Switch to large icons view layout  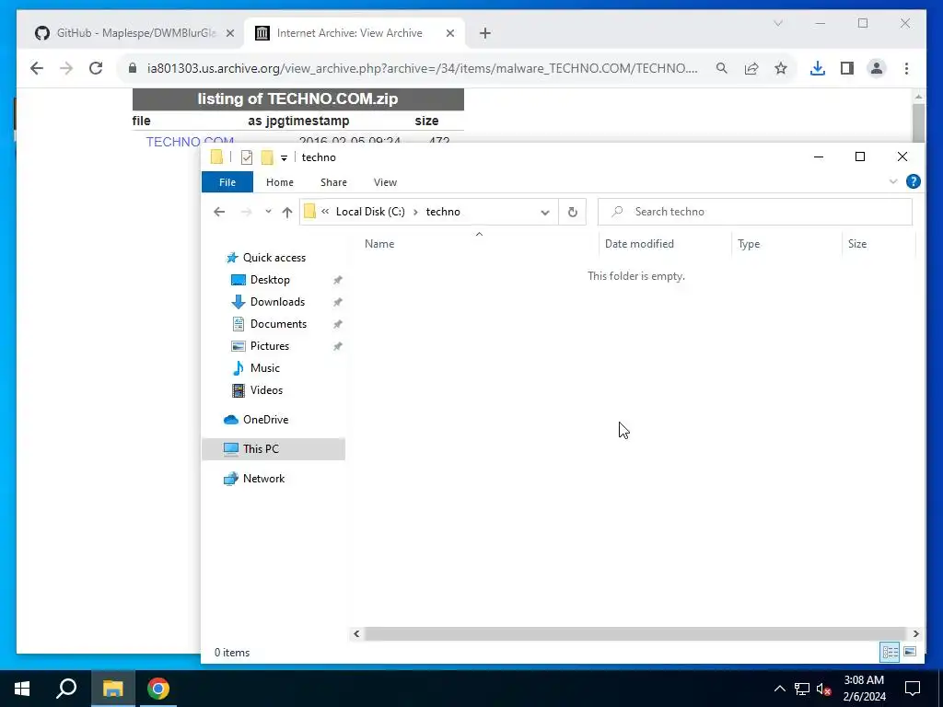(910, 652)
